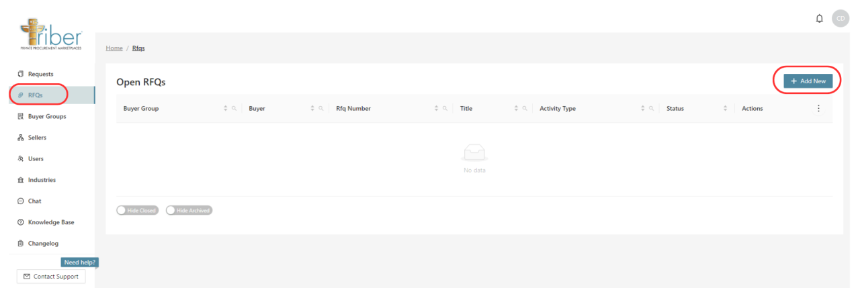
Task: Click the notification bell icon
Action: pyautogui.click(x=819, y=18)
